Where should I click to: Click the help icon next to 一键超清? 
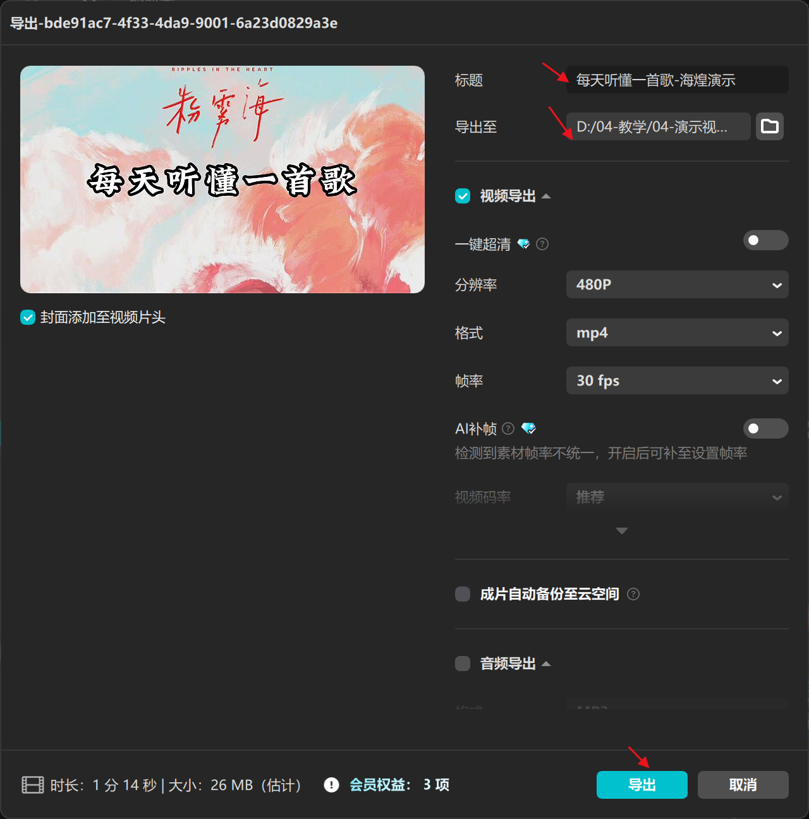coord(542,244)
